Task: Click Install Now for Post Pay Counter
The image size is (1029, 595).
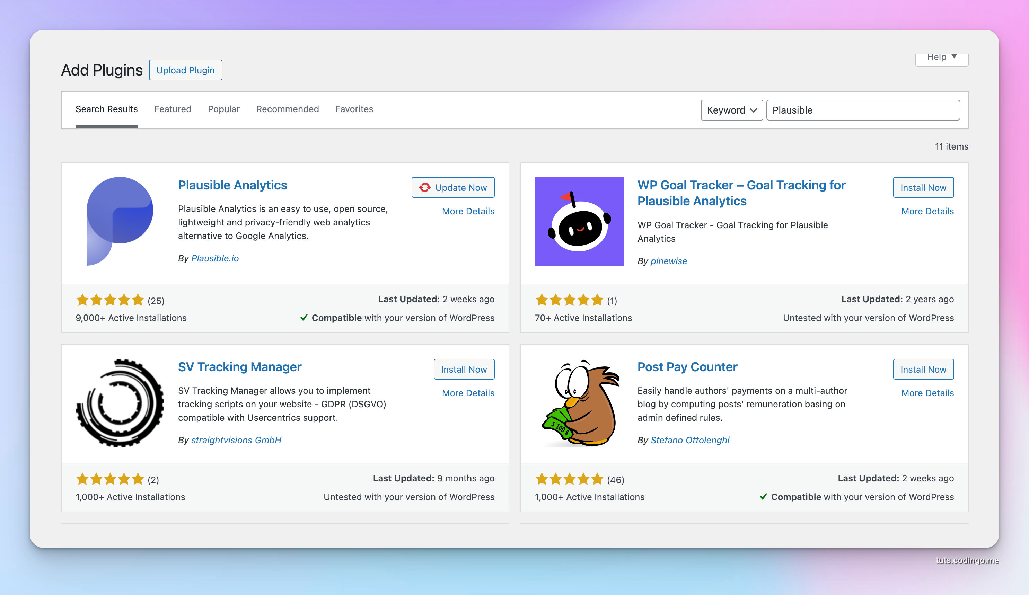Action: click(x=923, y=369)
